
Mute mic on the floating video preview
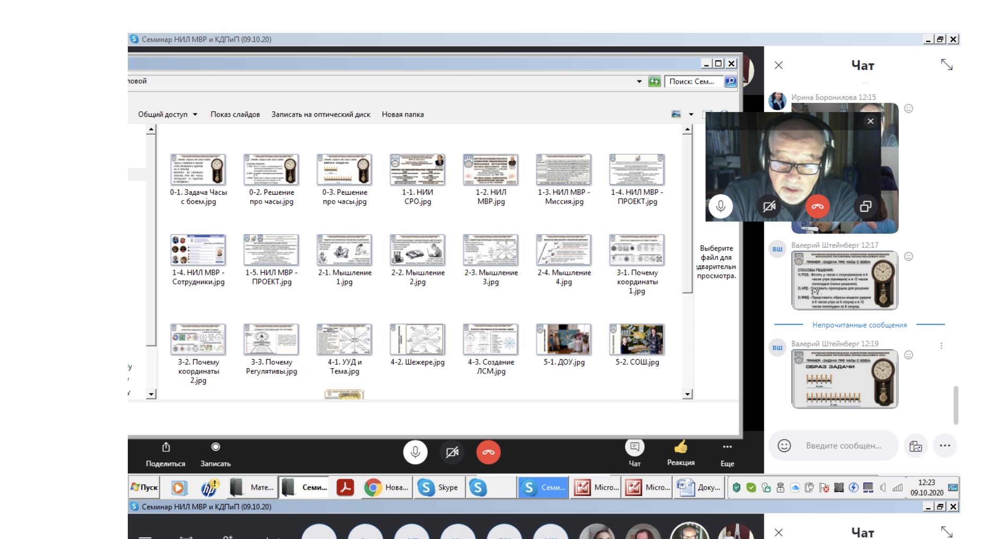pos(721,206)
